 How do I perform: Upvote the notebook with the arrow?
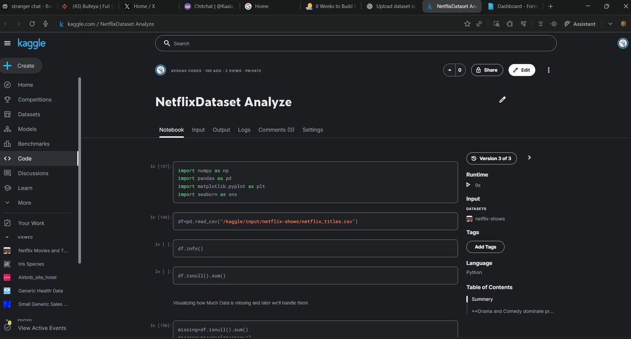(x=450, y=70)
